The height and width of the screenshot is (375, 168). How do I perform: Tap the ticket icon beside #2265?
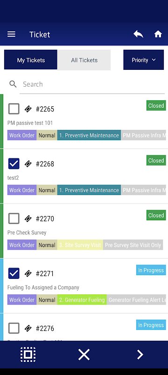point(28,109)
